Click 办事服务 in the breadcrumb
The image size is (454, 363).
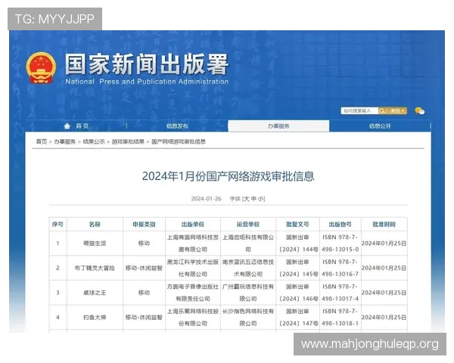(65, 141)
